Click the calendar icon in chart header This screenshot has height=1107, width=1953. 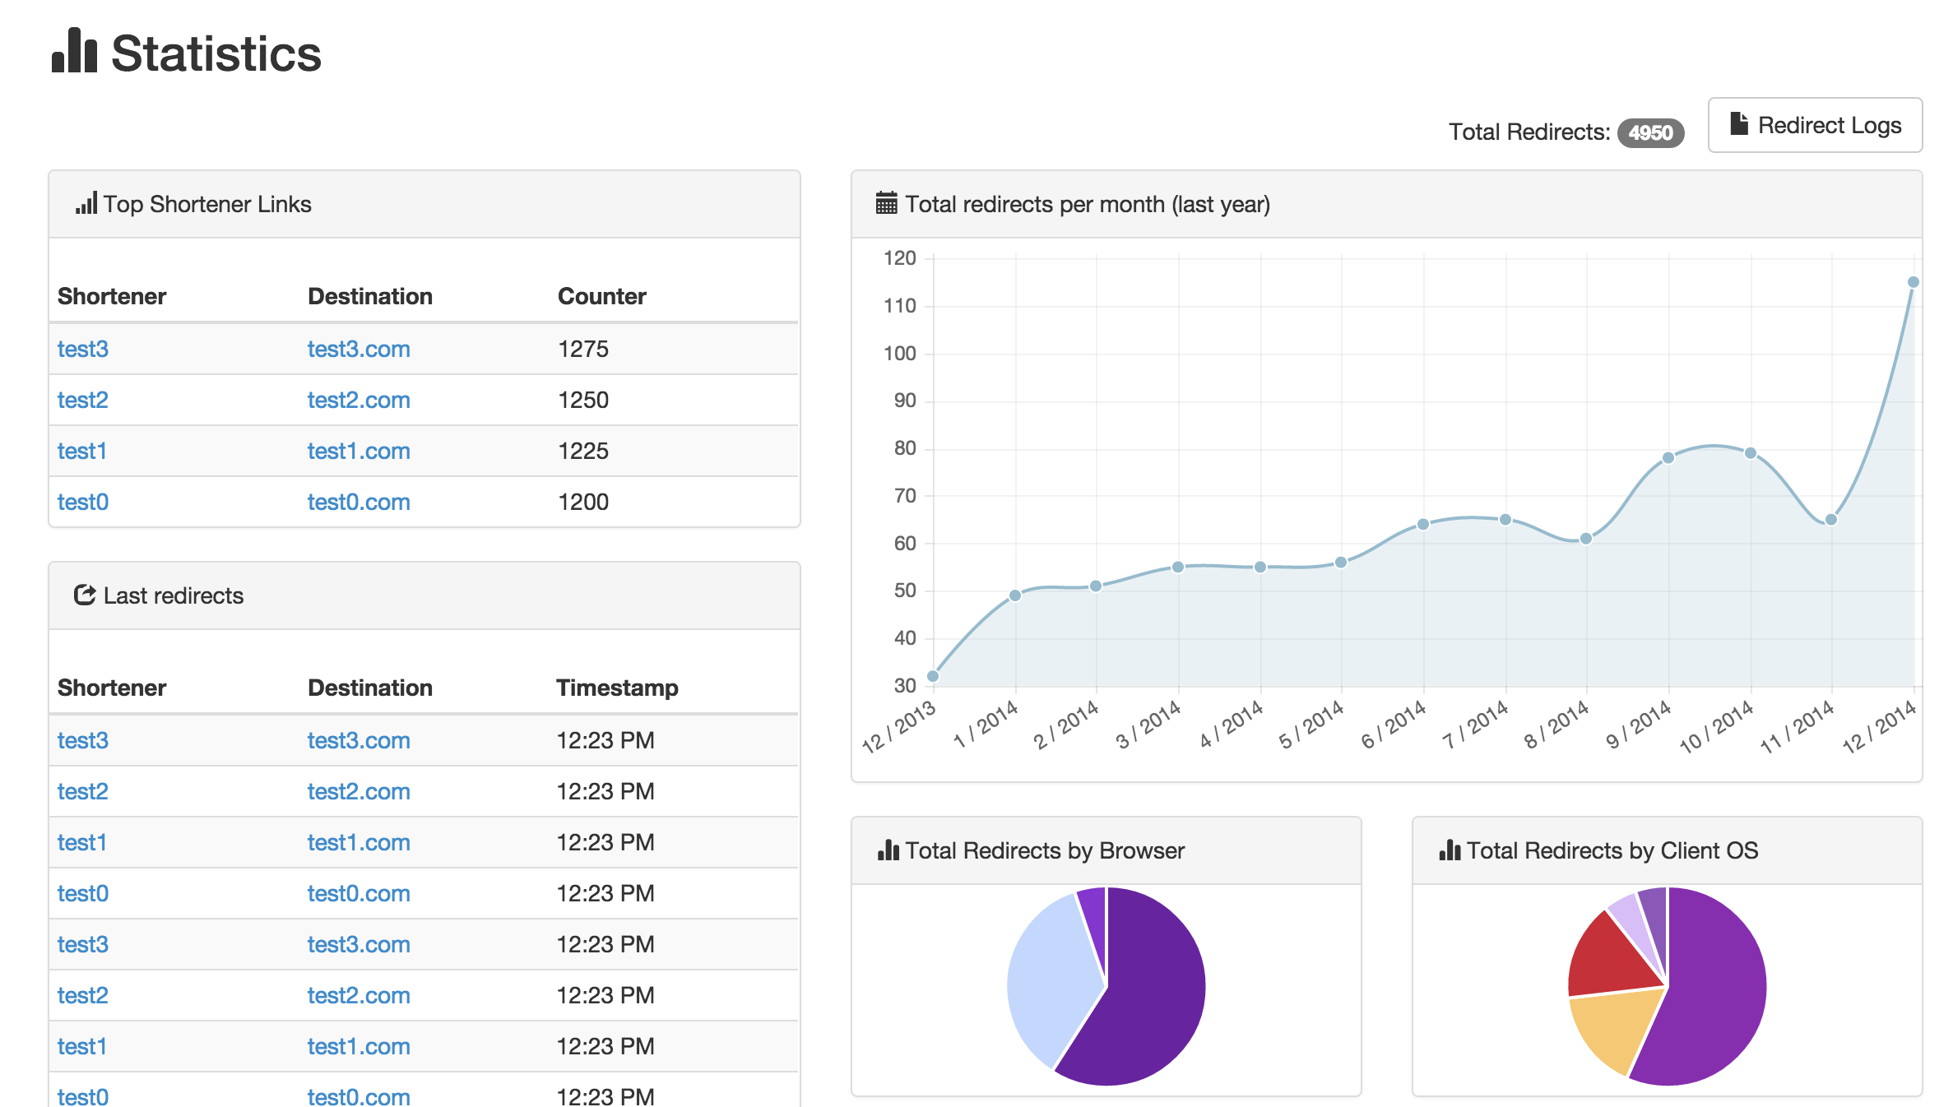[886, 203]
